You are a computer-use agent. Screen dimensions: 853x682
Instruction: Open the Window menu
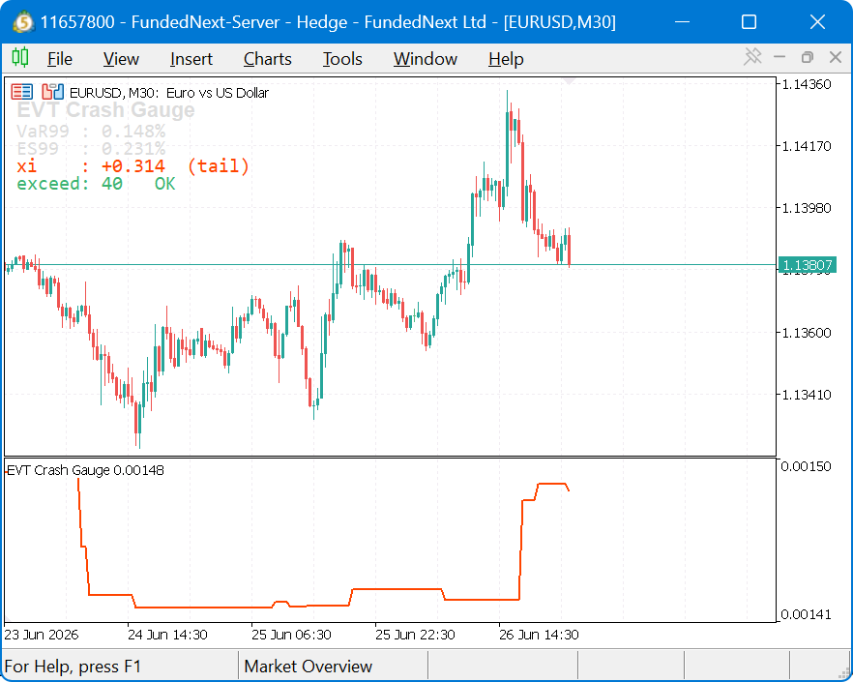(x=426, y=59)
